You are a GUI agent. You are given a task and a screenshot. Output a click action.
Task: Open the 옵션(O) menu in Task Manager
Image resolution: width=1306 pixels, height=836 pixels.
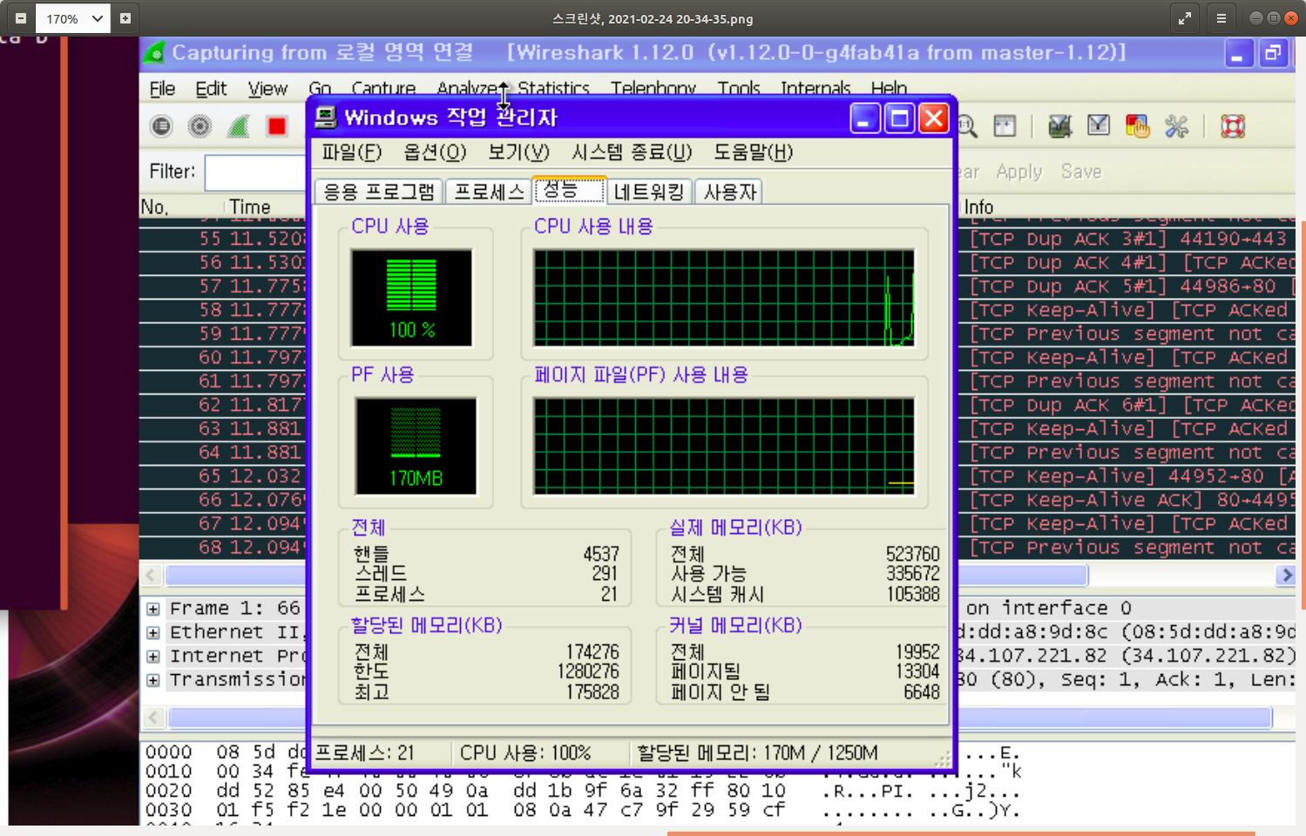pyautogui.click(x=435, y=152)
